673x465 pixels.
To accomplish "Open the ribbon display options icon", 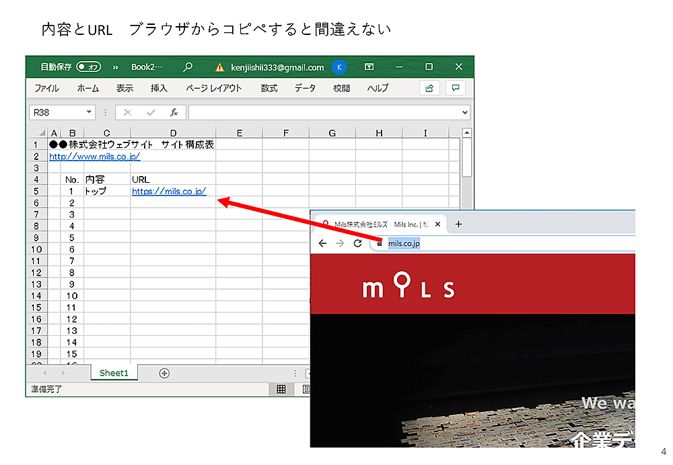I will tap(369, 67).
